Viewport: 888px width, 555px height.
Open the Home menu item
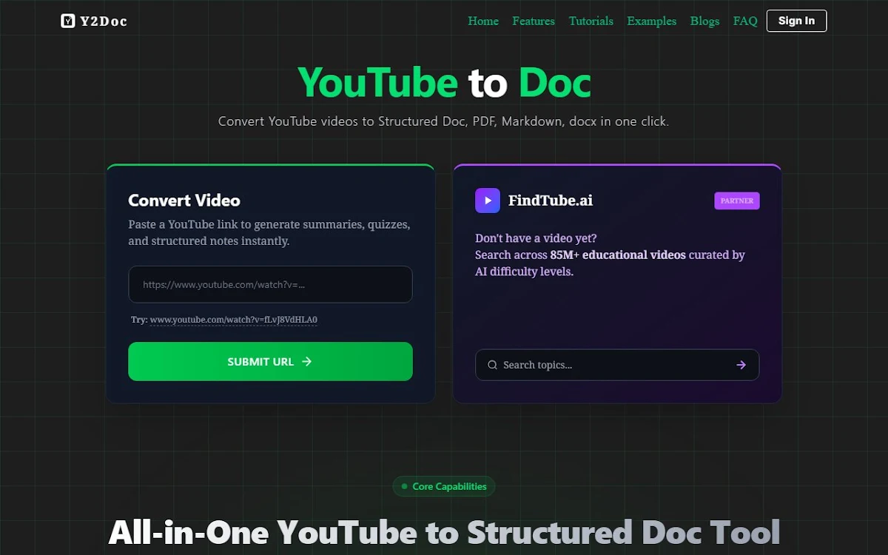point(483,21)
